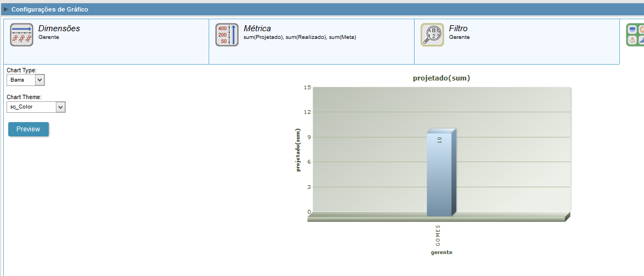Collapse the Configurações de Gráfico triangle arrow
This screenshot has width=644, height=276.
(x=6, y=9)
